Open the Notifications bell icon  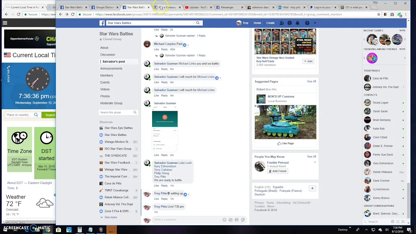(297, 23)
